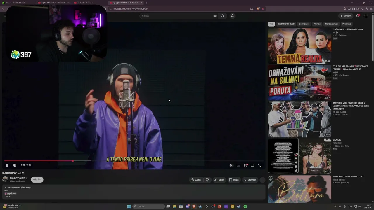Open Brave browser taskbar icon
Image resolution: width=374 pixels, height=210 pixels.
(x=194, y=206)
